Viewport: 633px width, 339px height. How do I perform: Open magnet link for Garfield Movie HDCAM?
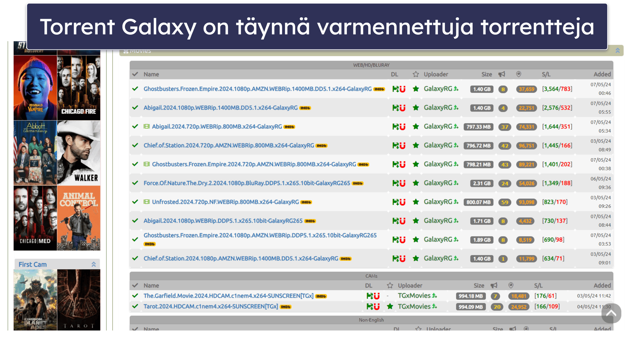377,296
